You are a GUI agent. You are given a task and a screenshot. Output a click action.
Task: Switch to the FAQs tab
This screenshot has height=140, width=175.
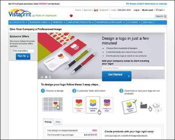click(58, 122)
